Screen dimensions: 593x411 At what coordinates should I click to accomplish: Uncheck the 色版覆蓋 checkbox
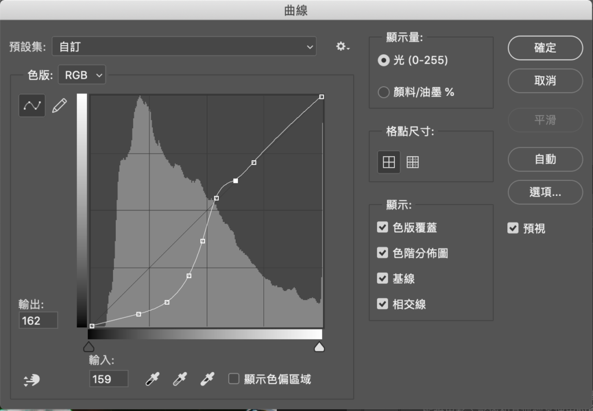pyautogui.click(x=382, y=227)
